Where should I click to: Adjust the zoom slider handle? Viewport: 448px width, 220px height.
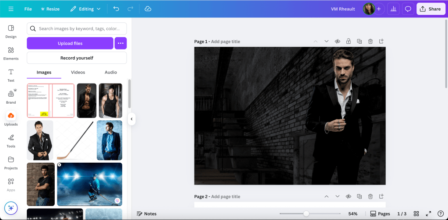tap(306, 213)
